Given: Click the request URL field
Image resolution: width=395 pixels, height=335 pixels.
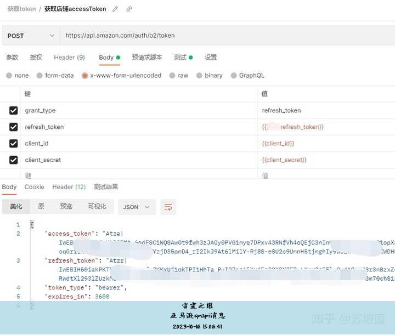Looking at the screenshot, I should [x=227, y=36].
